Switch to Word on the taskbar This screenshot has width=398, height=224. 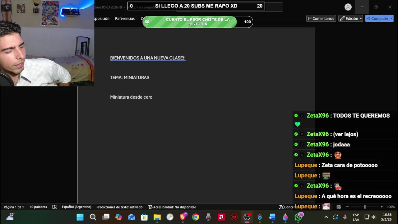[272, 217]
